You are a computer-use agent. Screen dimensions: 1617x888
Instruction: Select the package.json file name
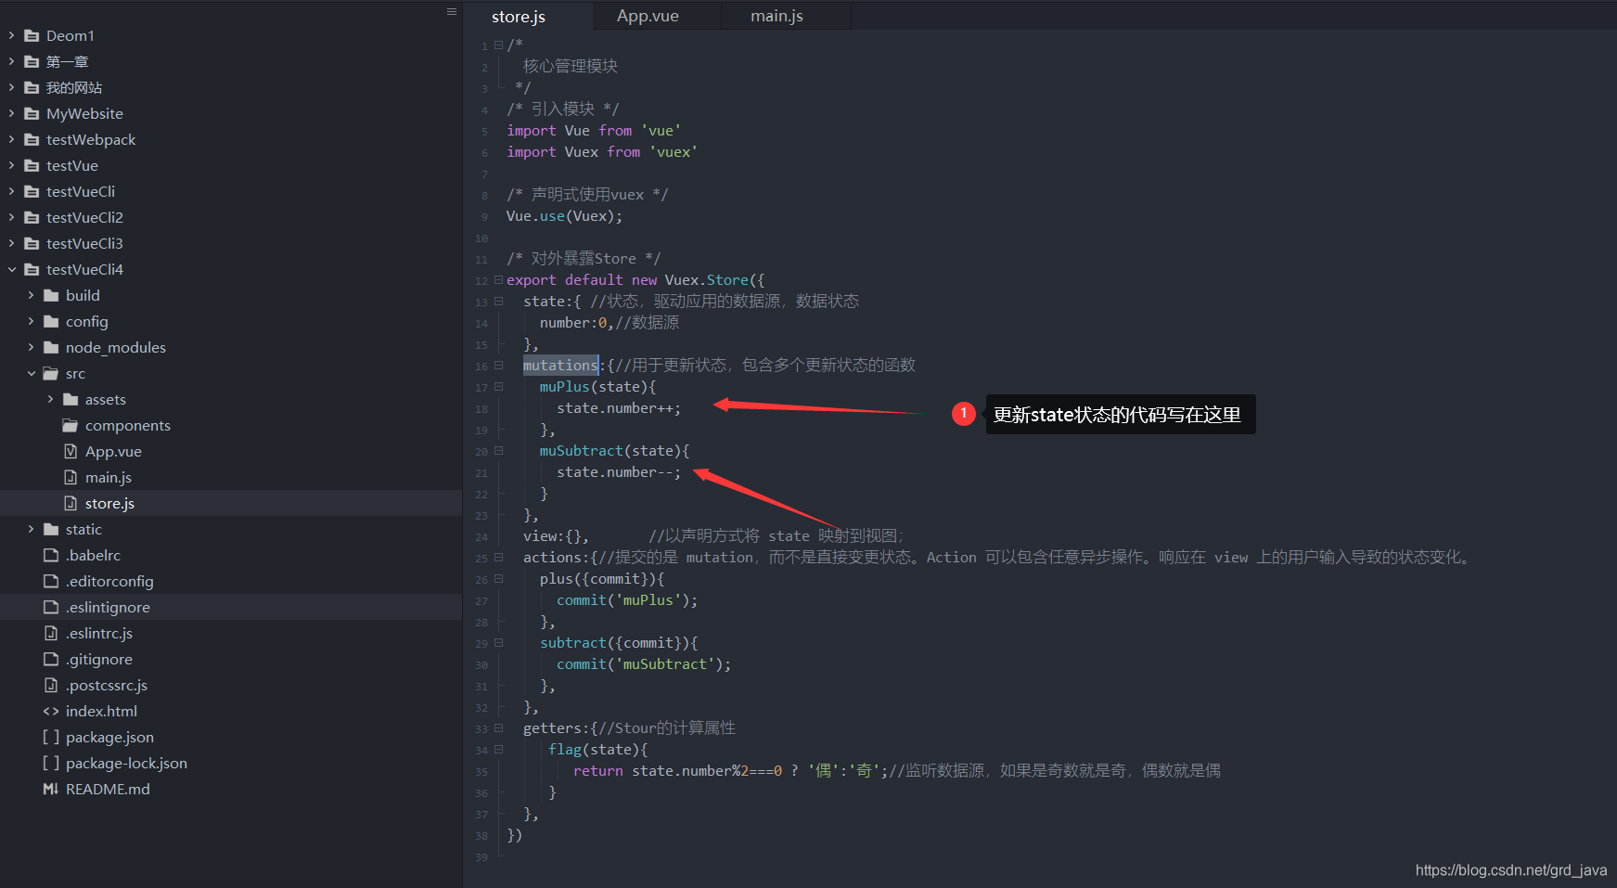[109, 738]
